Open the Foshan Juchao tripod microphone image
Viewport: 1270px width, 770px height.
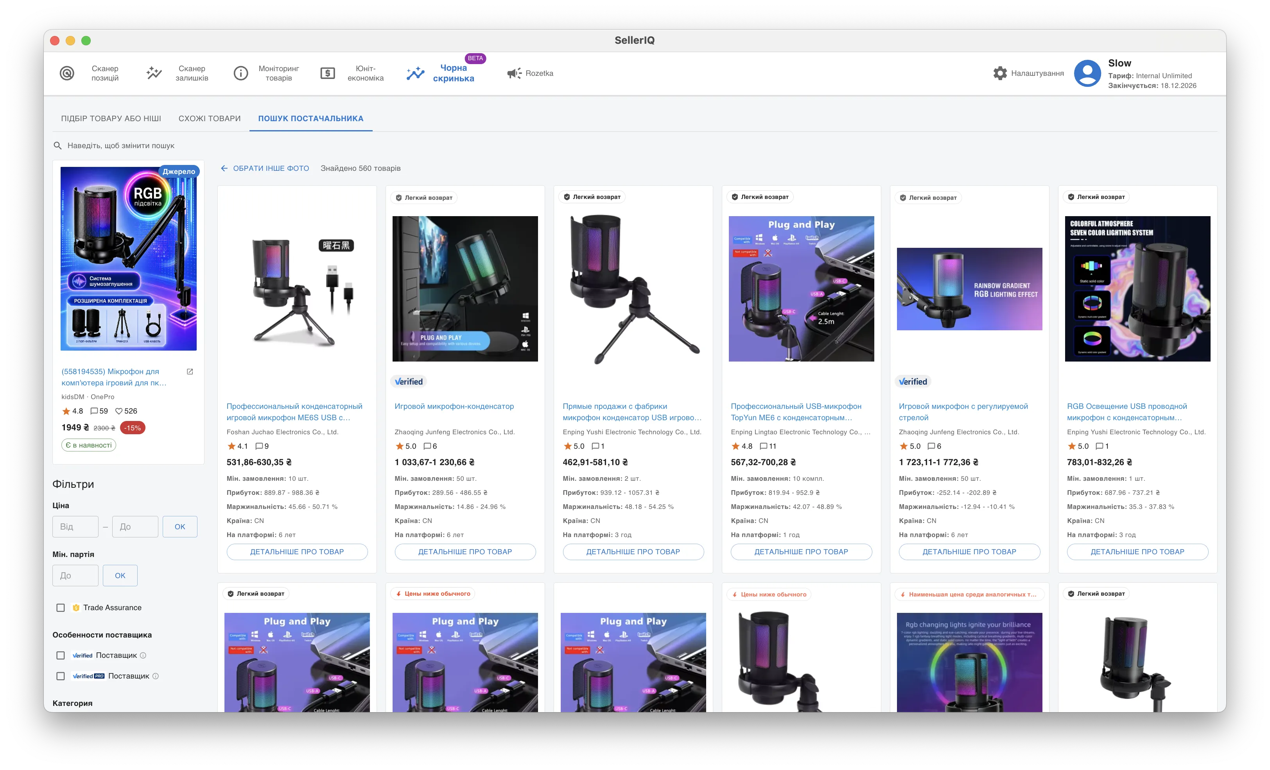pyautogui.click(x=297, y=289)
